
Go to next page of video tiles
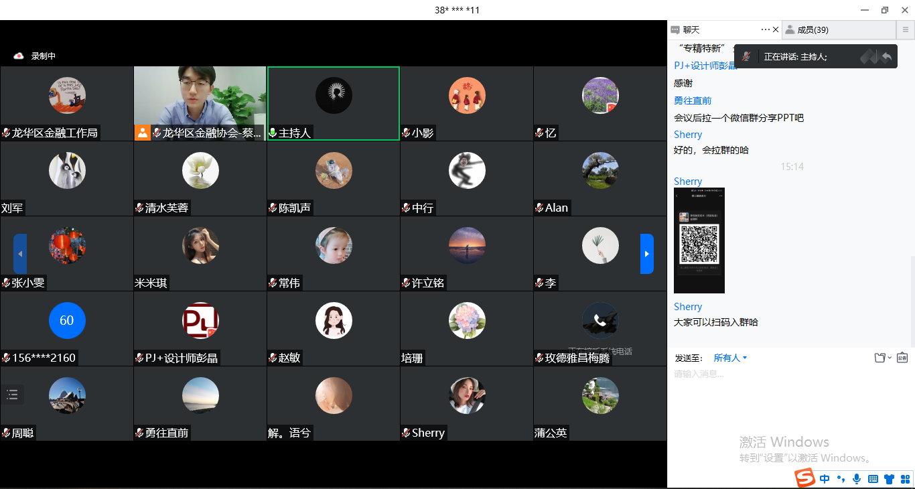click(x=647, y=254)
